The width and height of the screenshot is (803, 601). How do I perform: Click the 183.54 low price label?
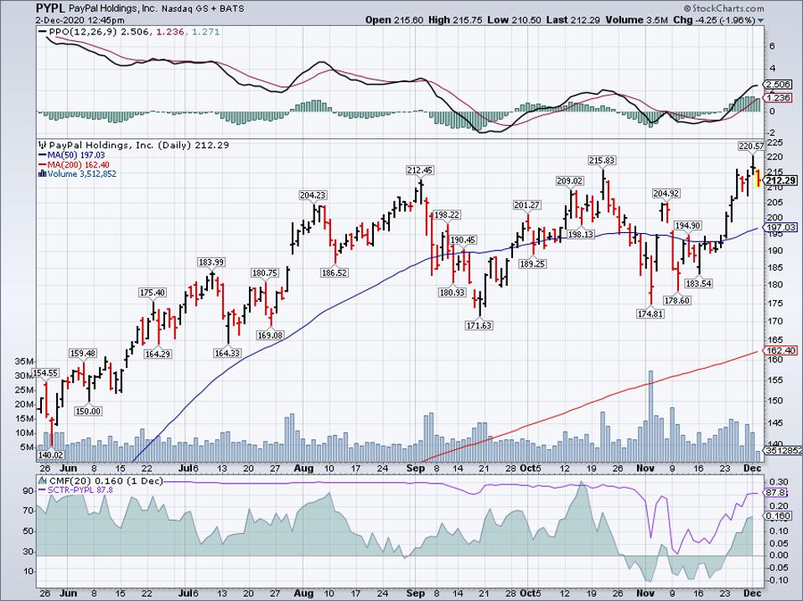(698, 283)
